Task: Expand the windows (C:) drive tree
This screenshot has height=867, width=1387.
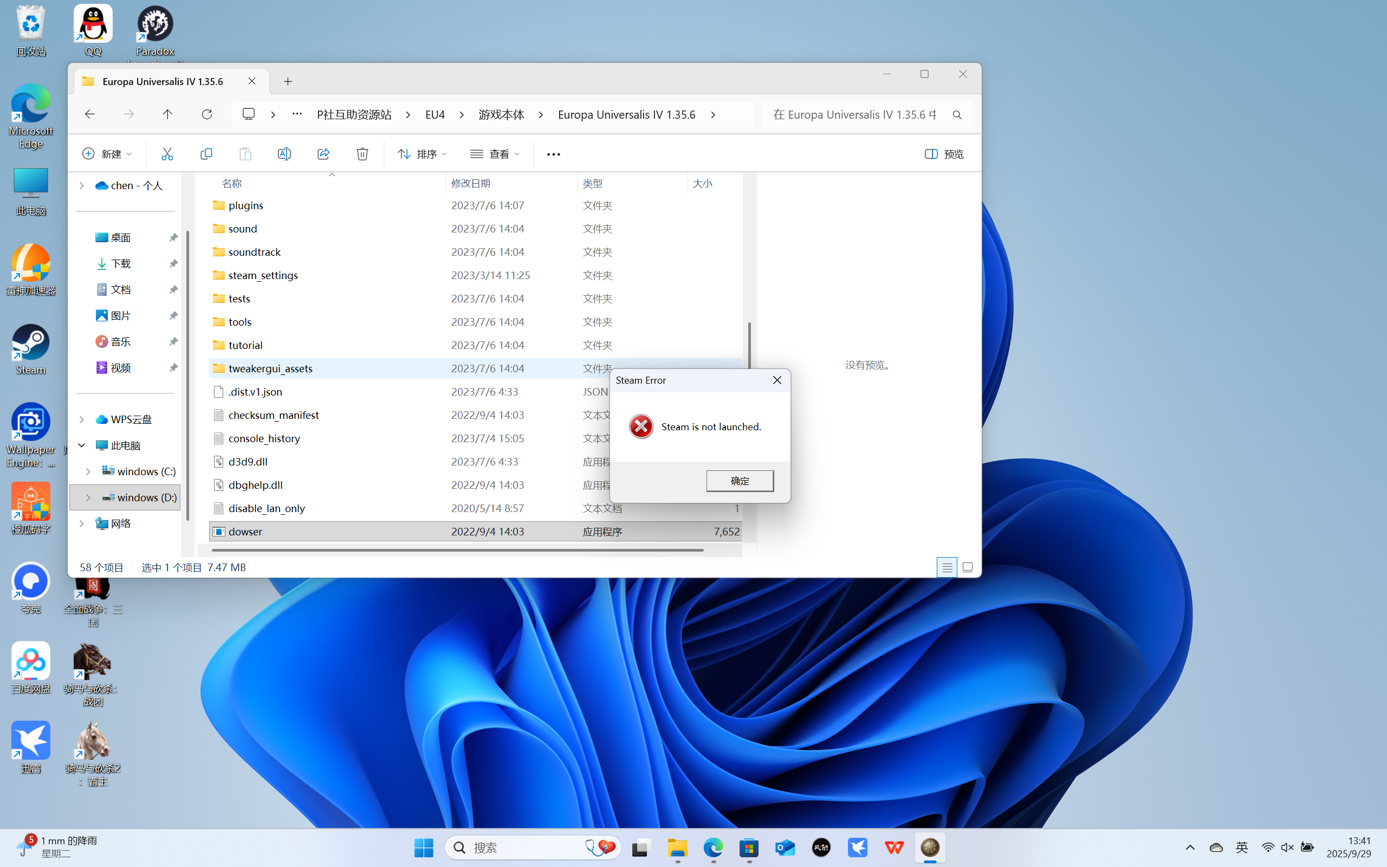Action: 88,471
